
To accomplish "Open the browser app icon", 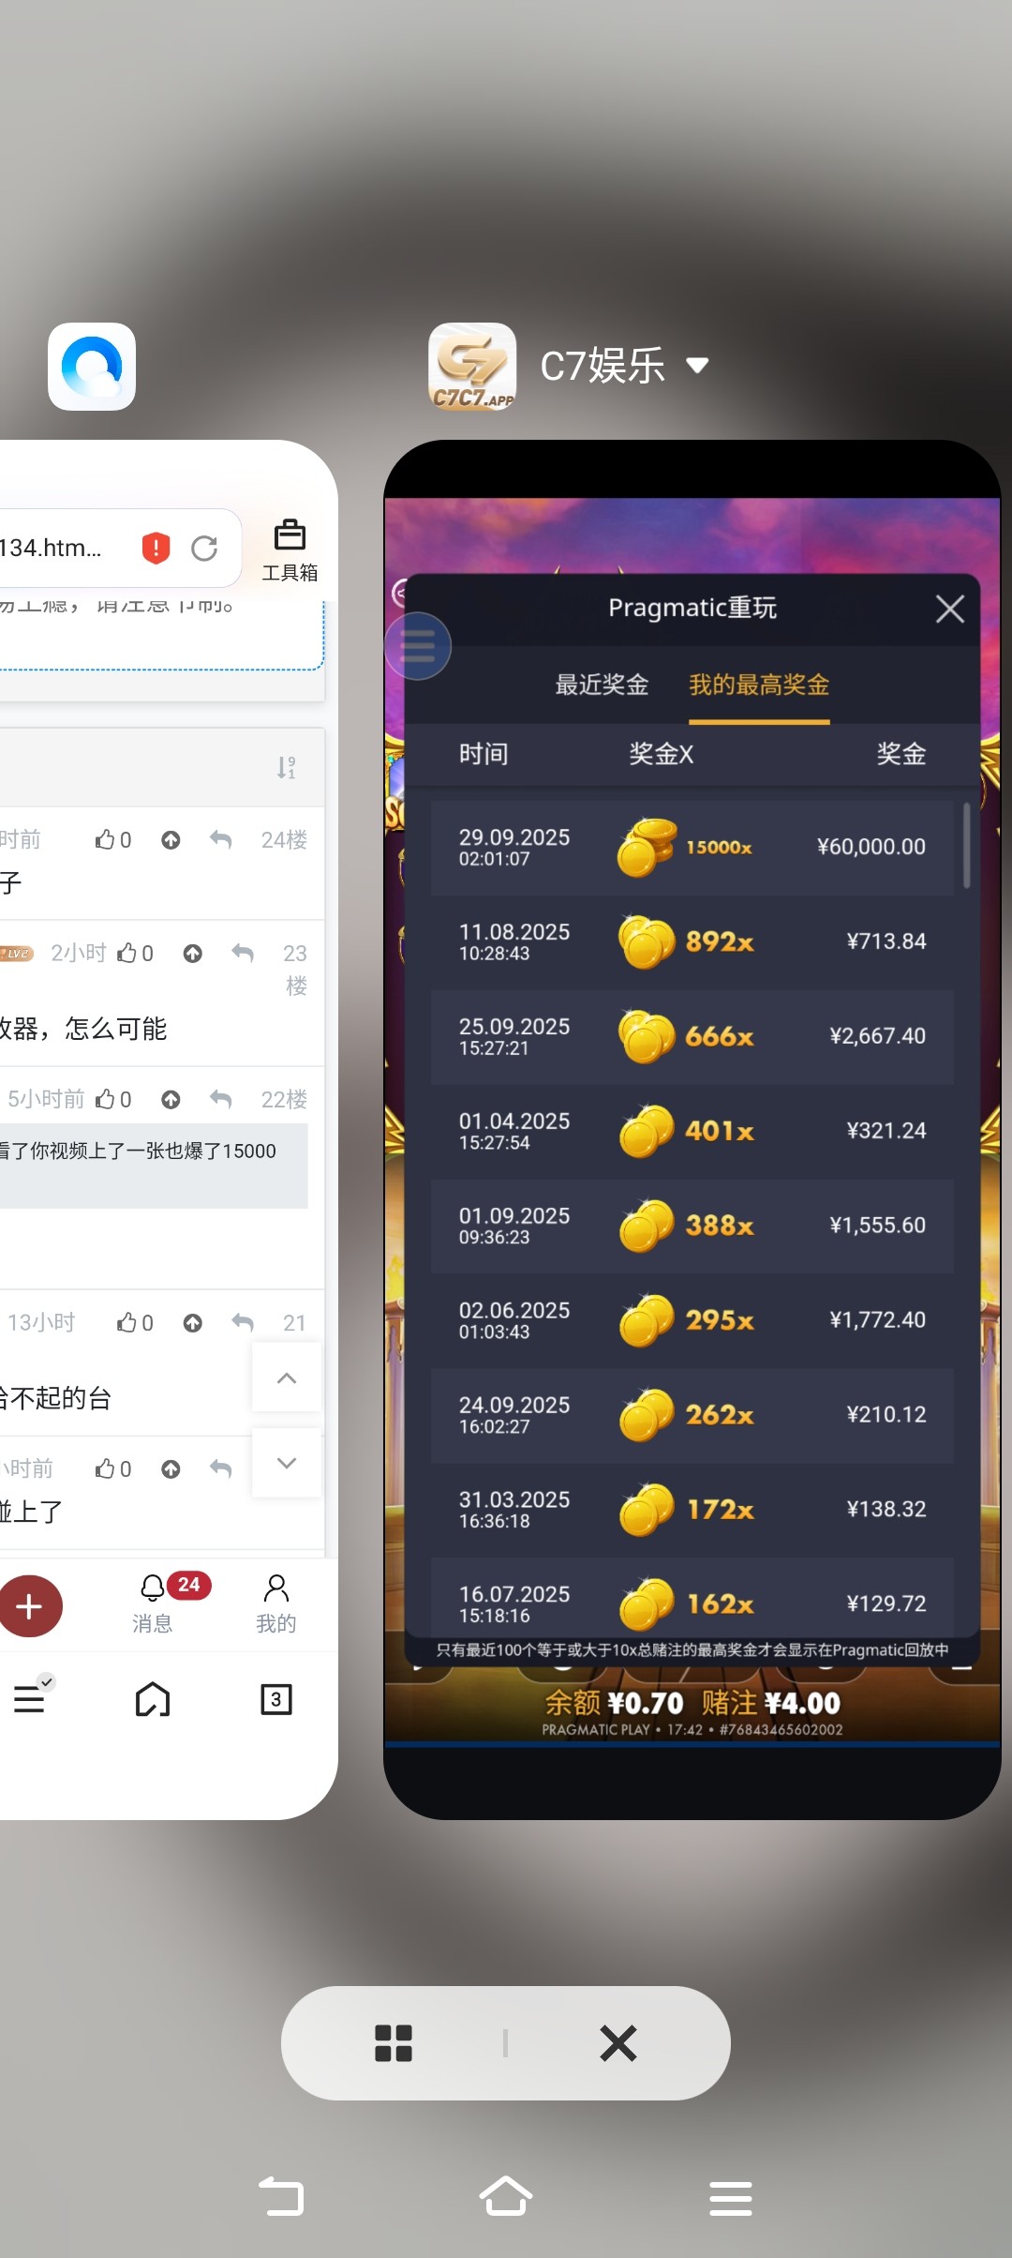I will [x=92, y=367].
